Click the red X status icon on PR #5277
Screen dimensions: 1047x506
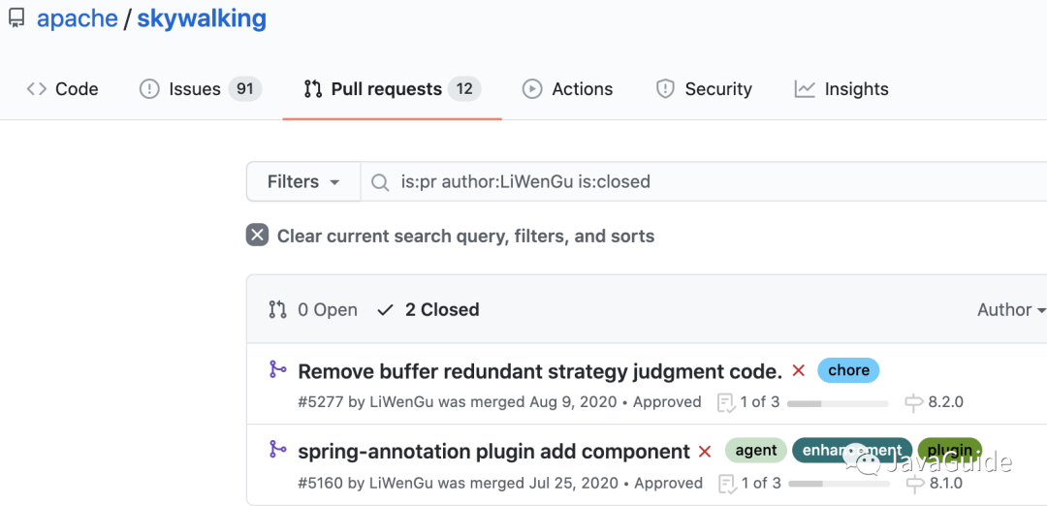point(799,370)
